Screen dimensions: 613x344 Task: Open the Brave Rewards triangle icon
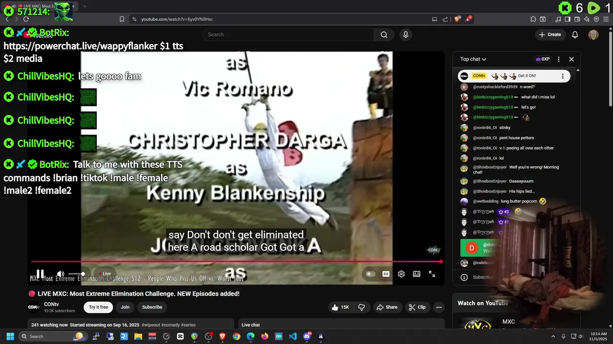[x=468, y=19]
